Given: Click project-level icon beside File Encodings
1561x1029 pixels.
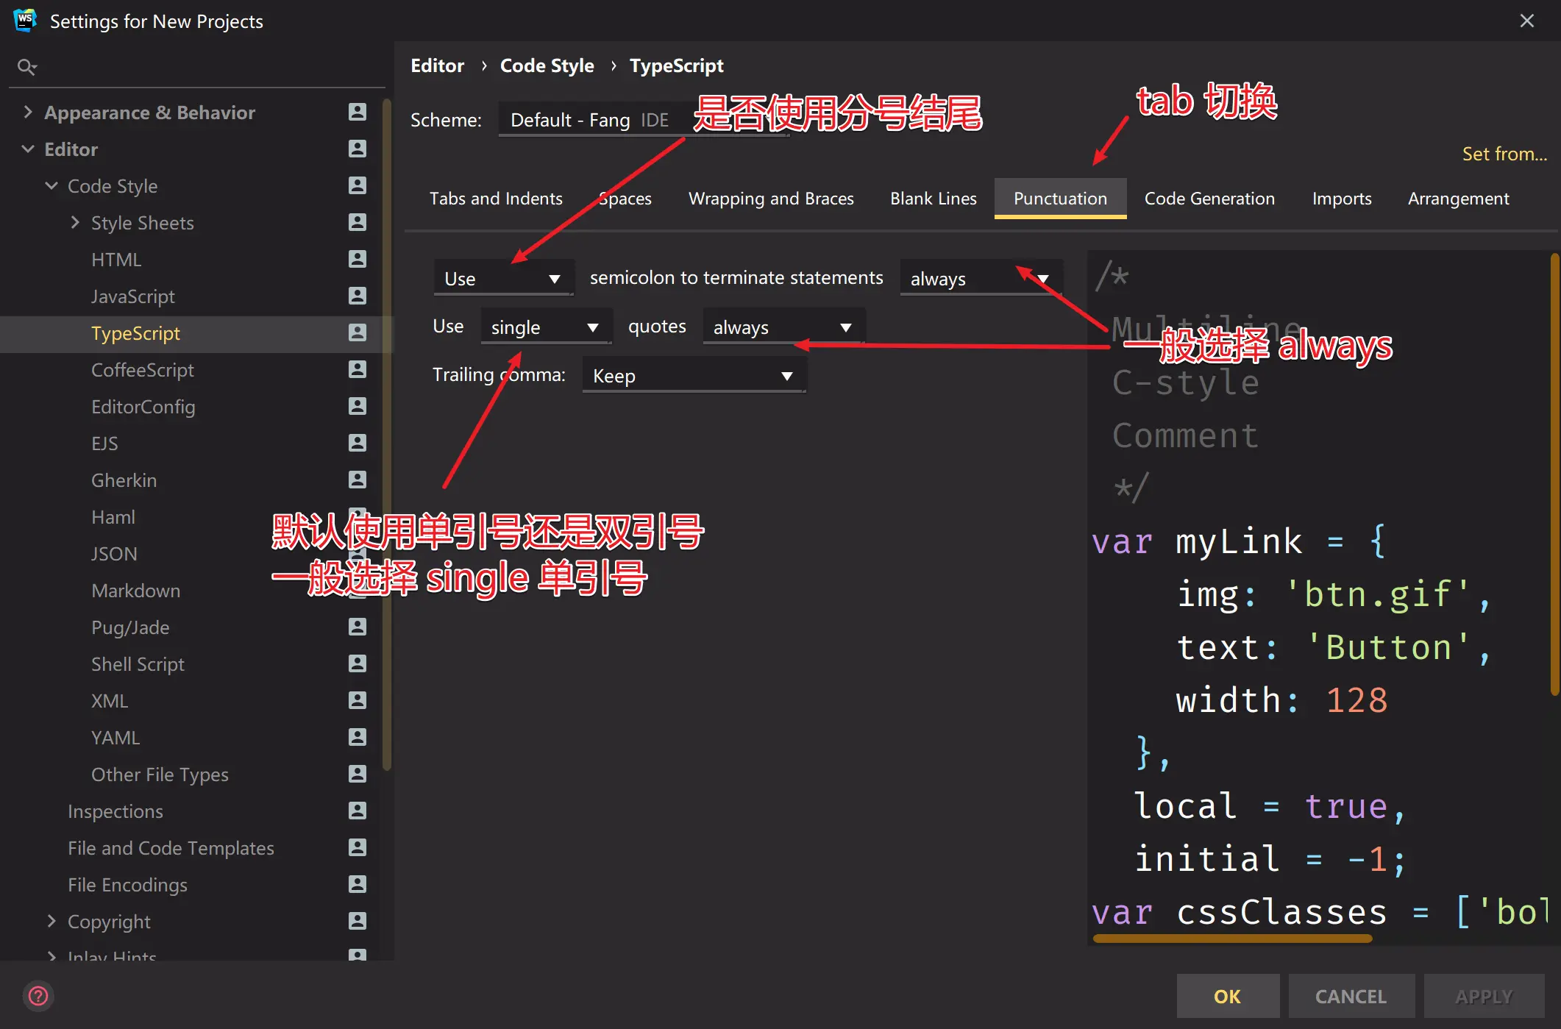Looking at the screenshot, I should pos(357,884).
